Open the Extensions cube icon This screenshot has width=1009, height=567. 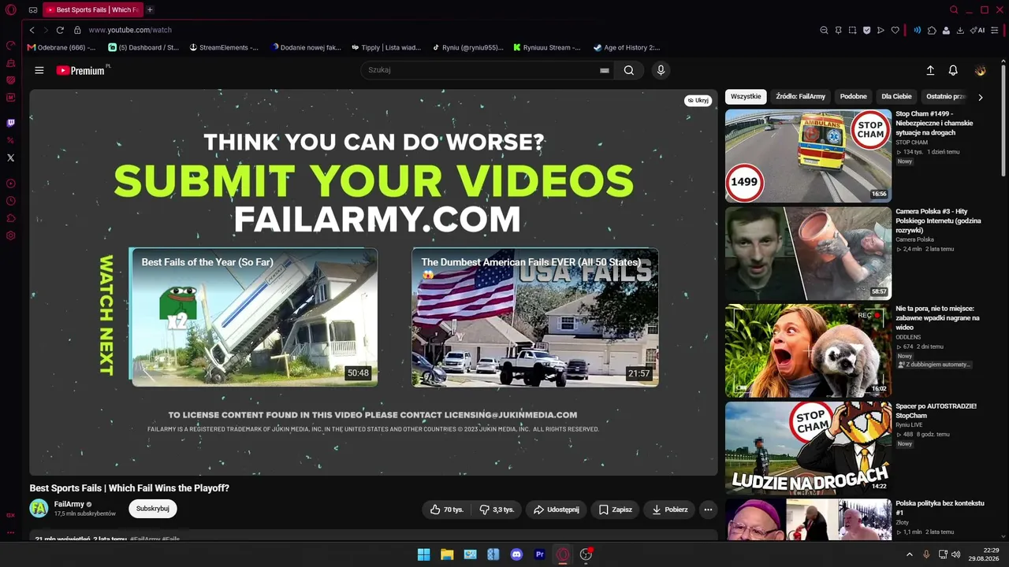pos(932,30)
